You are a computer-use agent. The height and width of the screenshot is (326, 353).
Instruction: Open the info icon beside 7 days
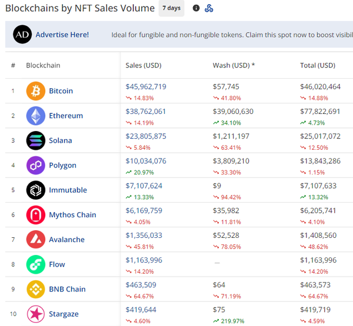click(196, 8)
